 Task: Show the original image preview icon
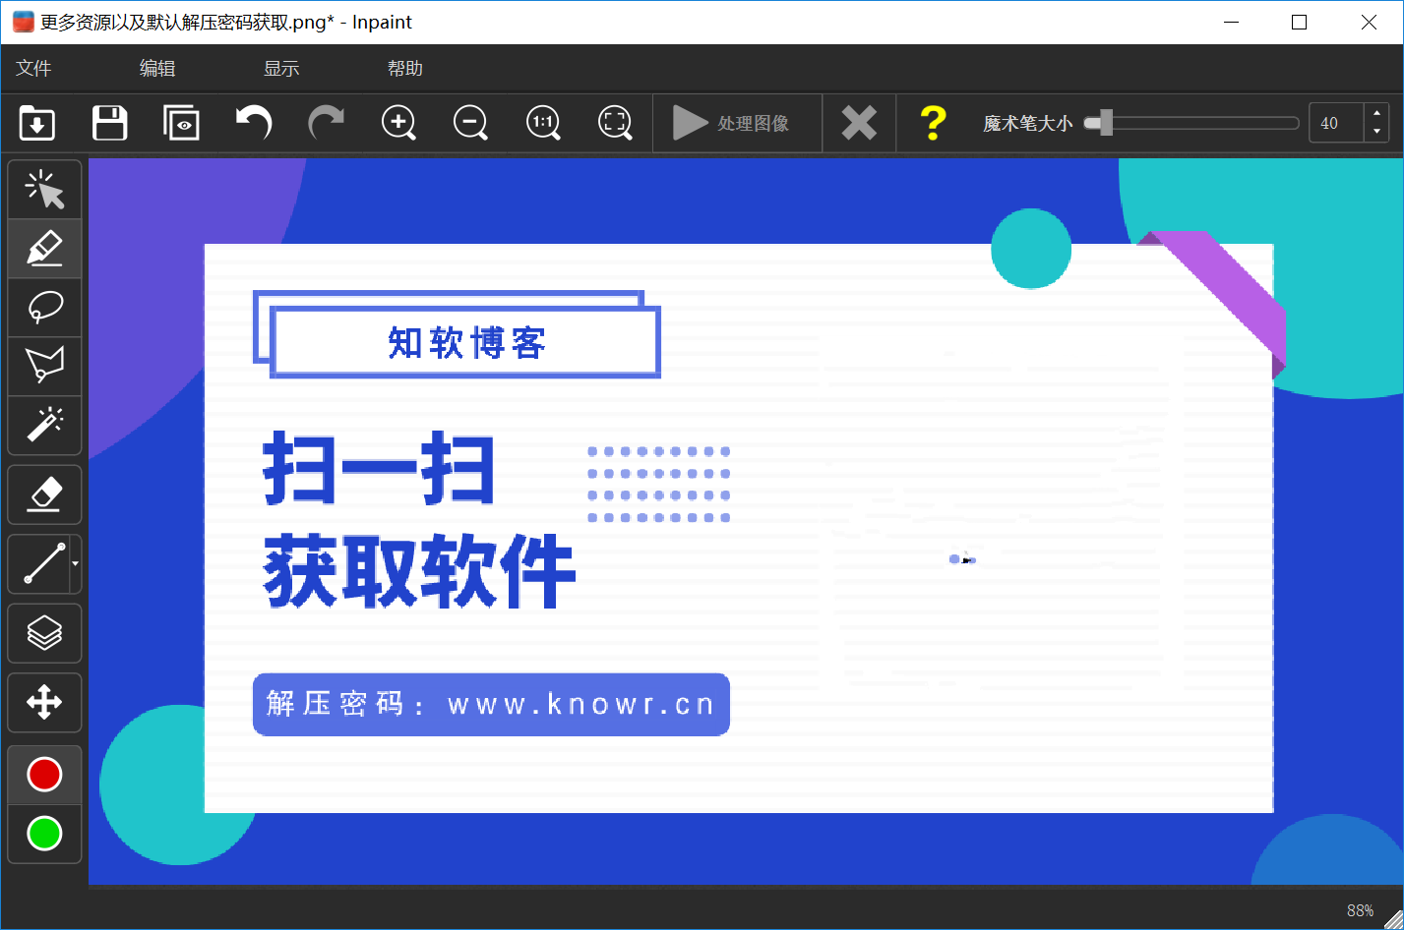tap(182, 123)
